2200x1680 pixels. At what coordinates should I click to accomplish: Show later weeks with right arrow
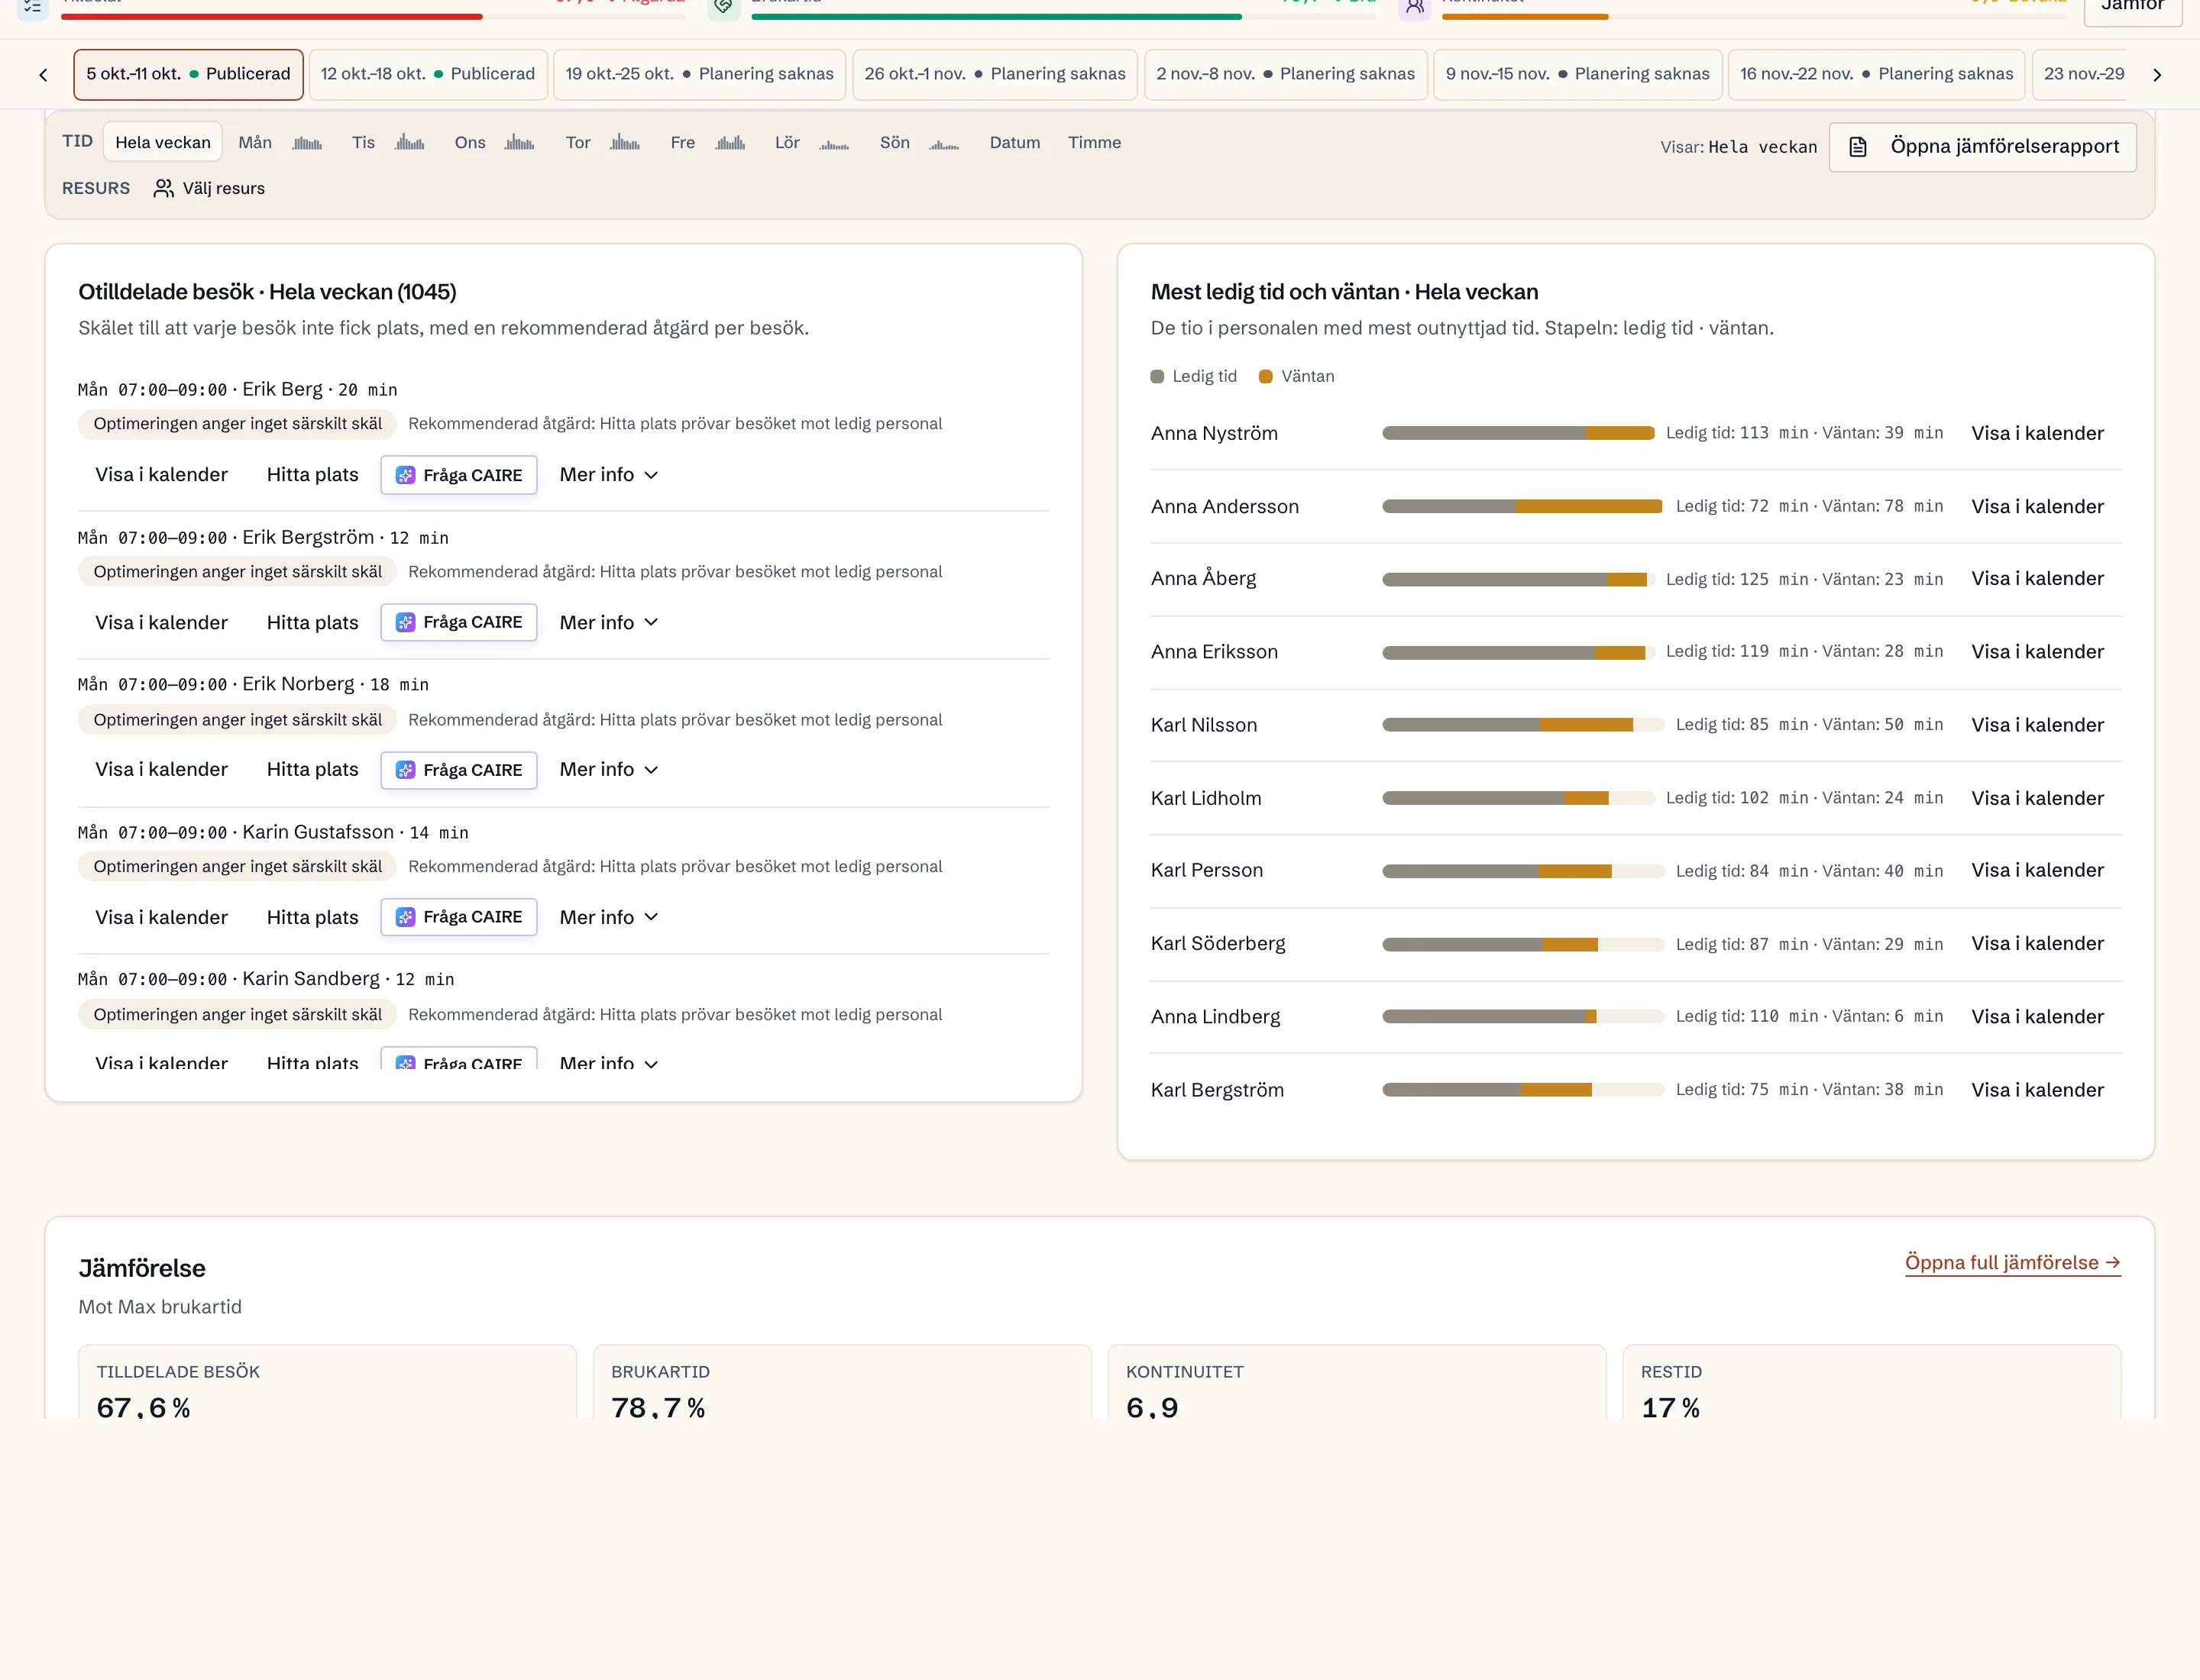click(2156, 75)
